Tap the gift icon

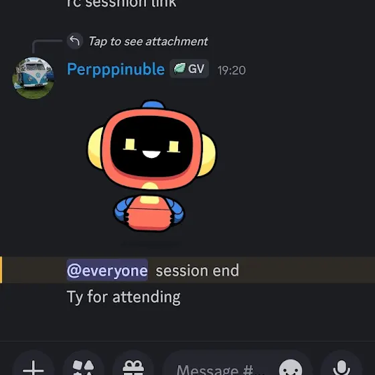(x=133, y=366)
